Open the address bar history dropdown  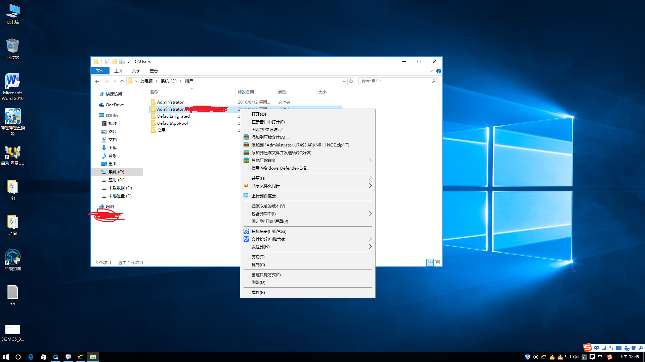point(344,81)
